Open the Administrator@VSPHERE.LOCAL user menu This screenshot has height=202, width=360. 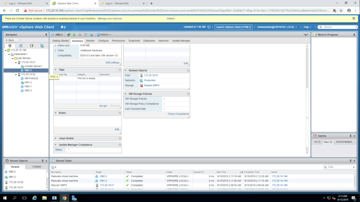pyautogui.click(x=277, y=27)
